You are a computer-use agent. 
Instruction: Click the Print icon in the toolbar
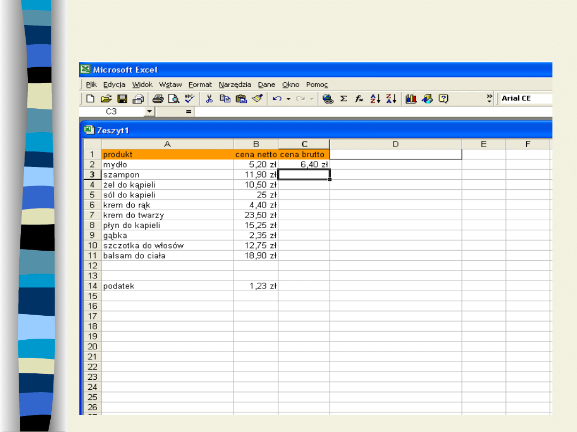(158, 99)
